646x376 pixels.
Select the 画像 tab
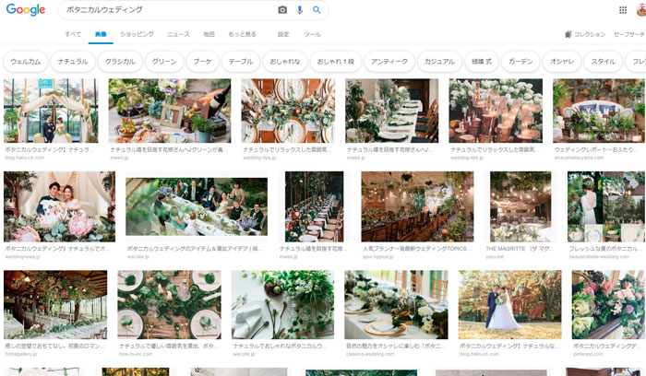[x=101, y=34]
